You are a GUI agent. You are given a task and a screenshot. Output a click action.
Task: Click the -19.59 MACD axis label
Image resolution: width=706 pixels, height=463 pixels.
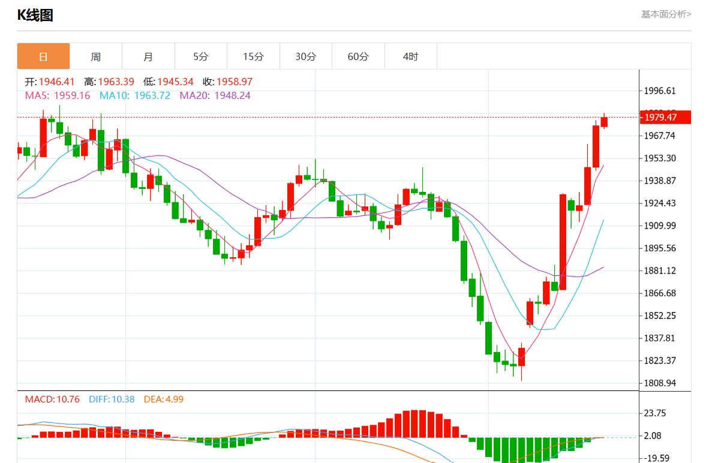(x=656, y=458)
